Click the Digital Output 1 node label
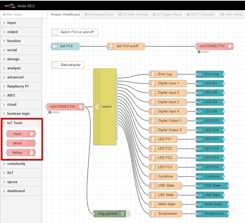 [170, 121]
